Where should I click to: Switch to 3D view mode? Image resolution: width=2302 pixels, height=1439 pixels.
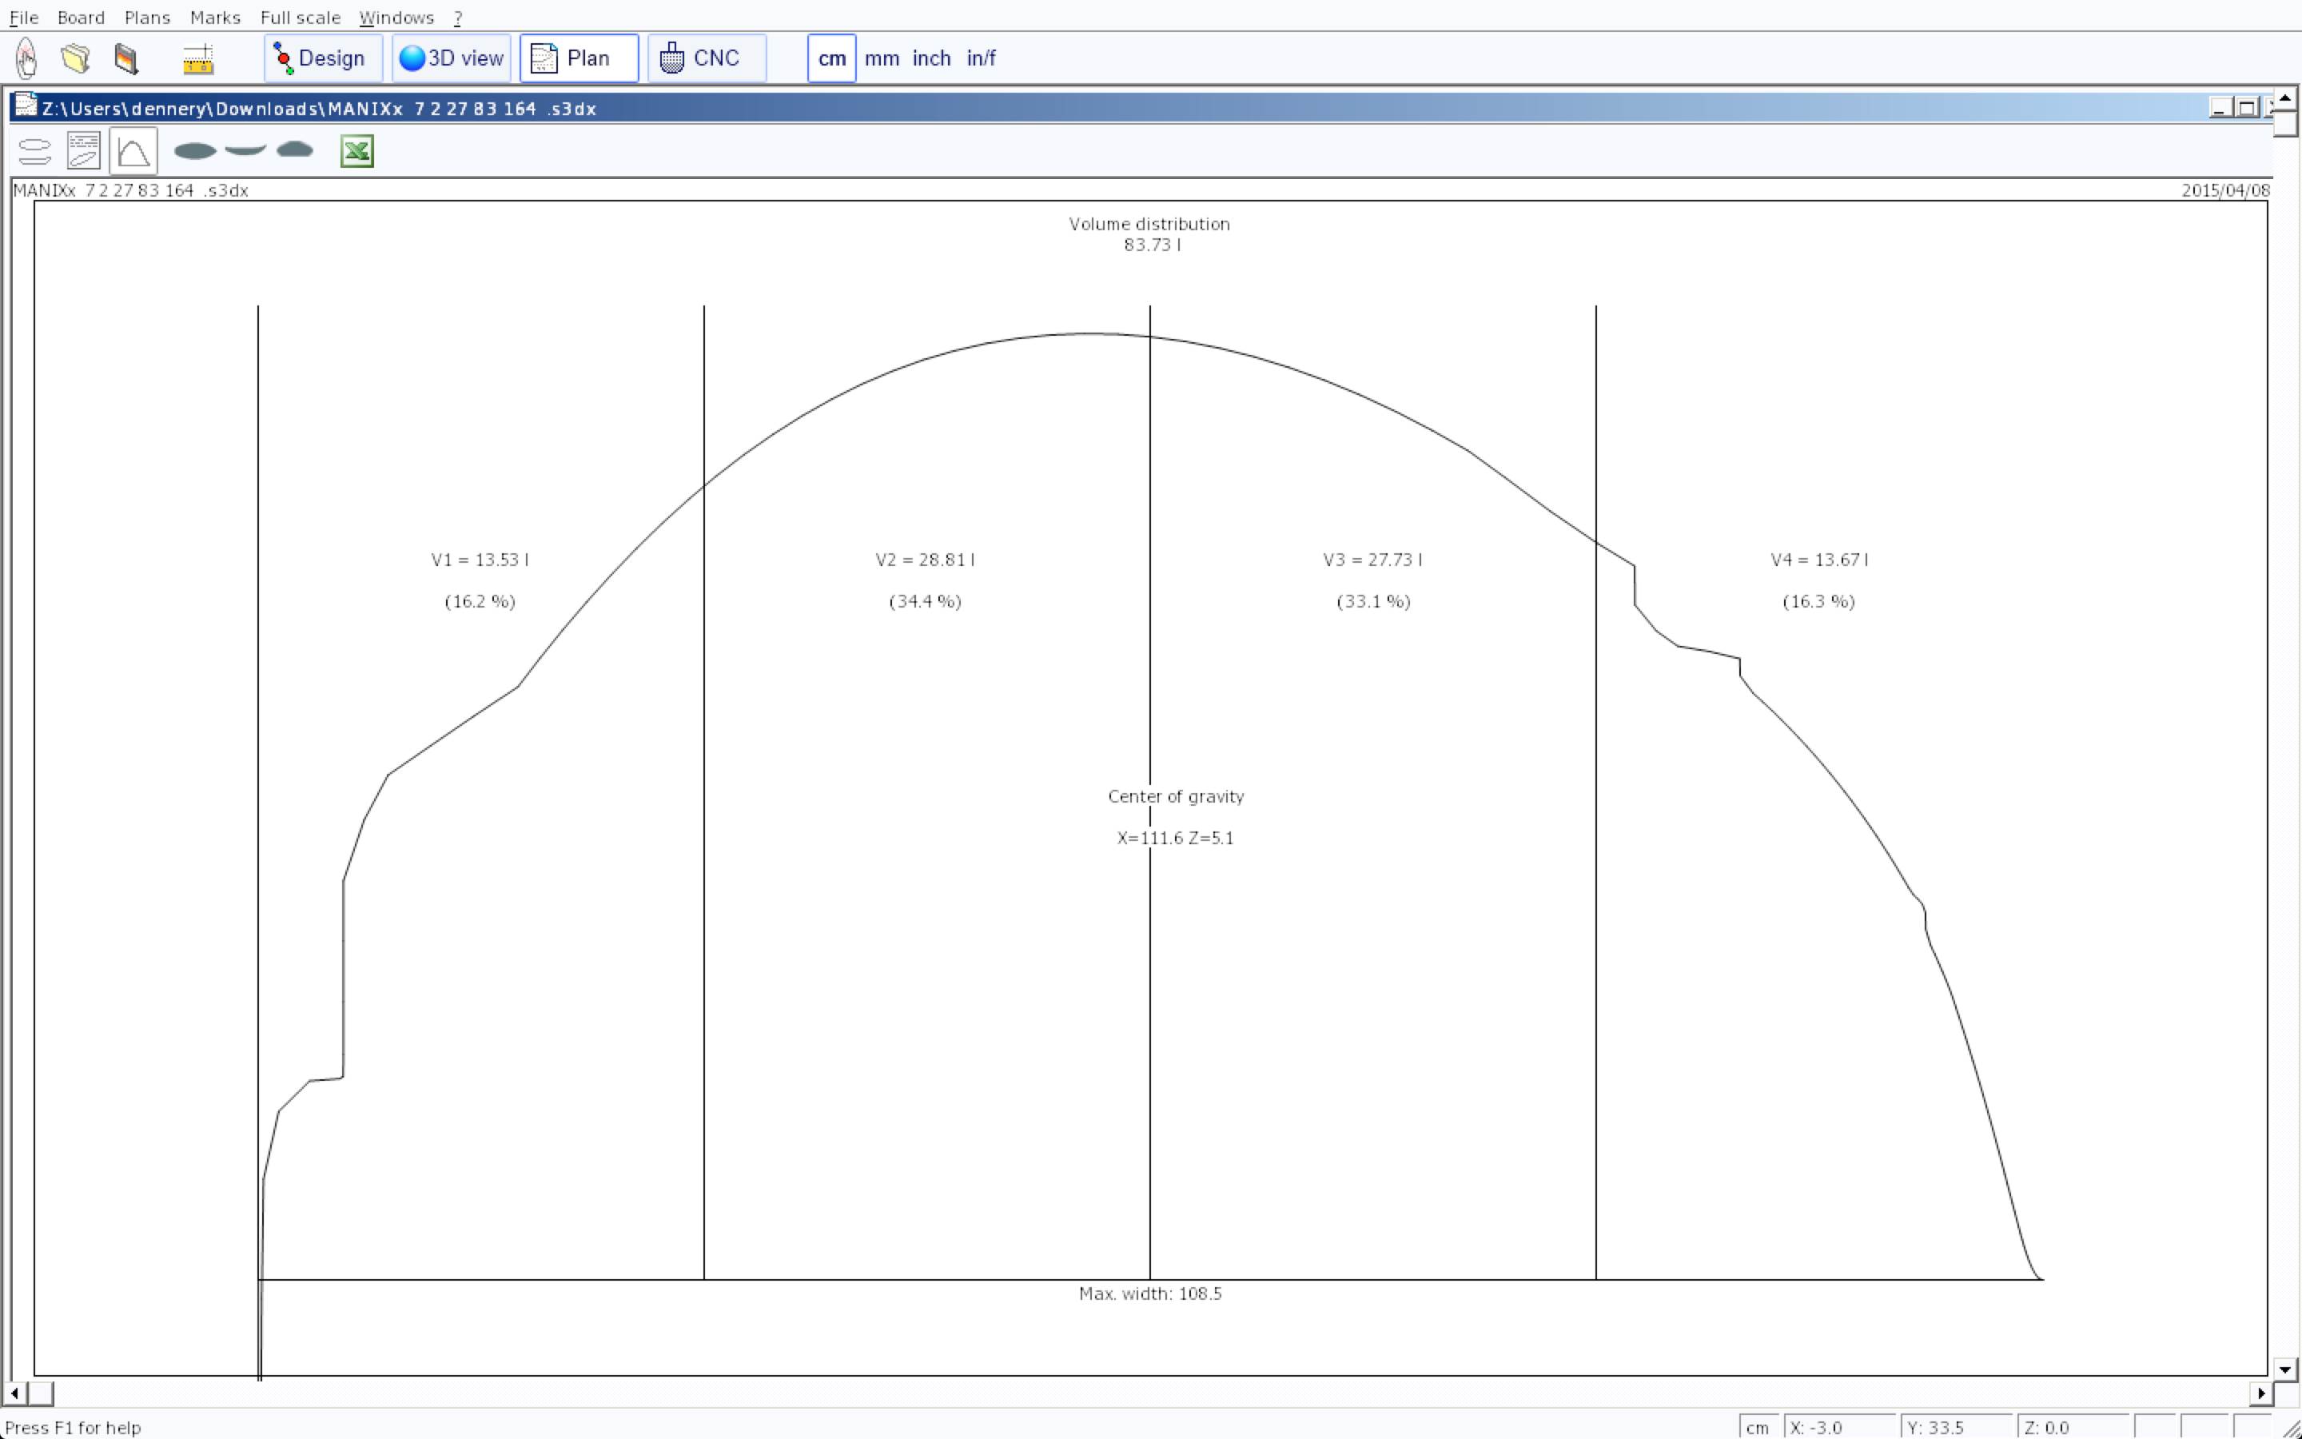[x=452, y=58]
